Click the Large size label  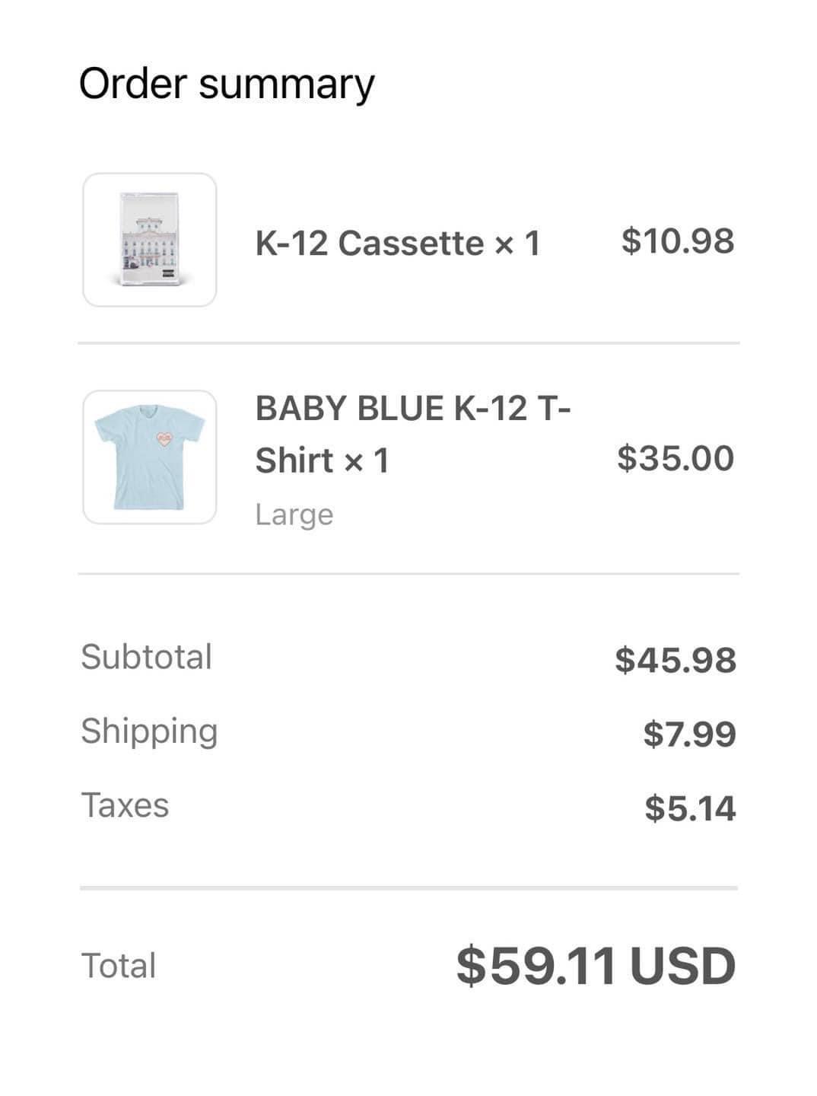coord(294,515)
